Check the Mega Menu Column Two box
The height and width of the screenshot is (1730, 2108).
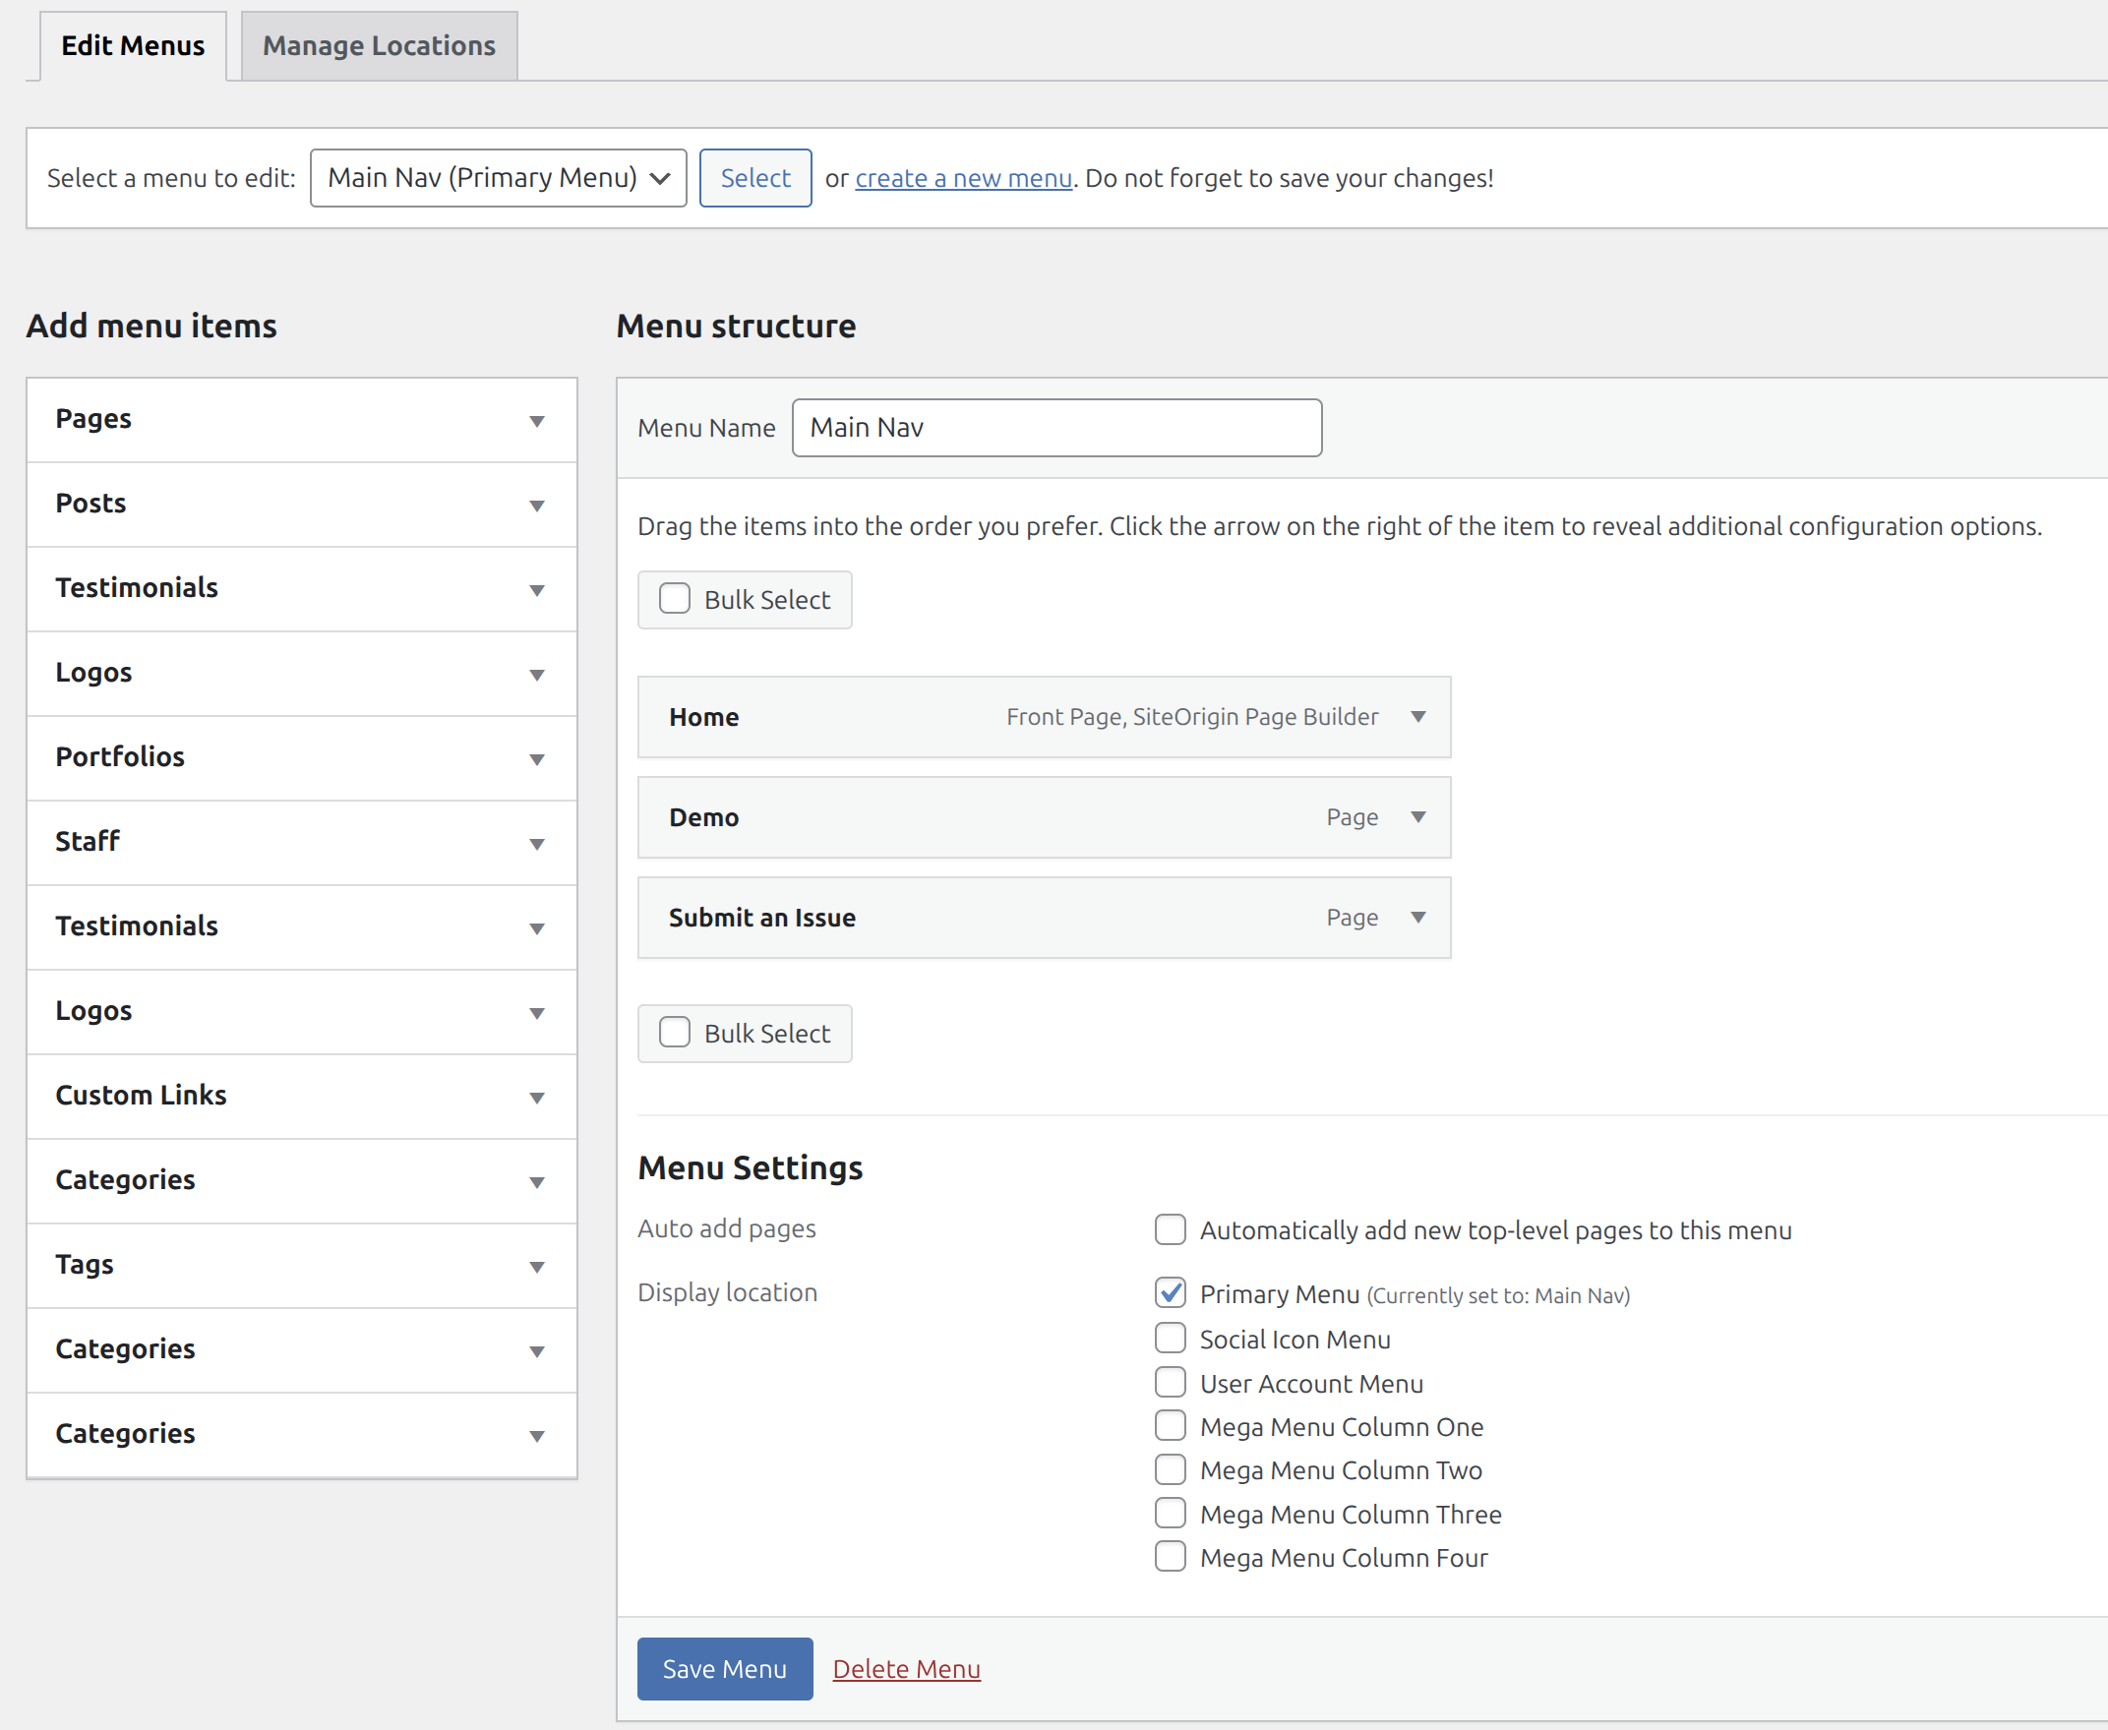pyautogui.click(x=1171, y=1469)
